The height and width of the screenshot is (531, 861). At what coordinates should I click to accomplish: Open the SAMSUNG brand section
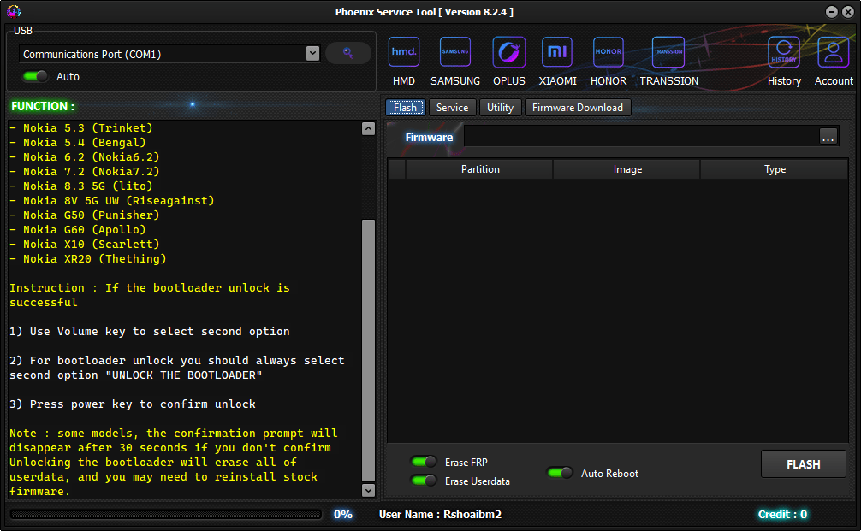coord(454,53)
